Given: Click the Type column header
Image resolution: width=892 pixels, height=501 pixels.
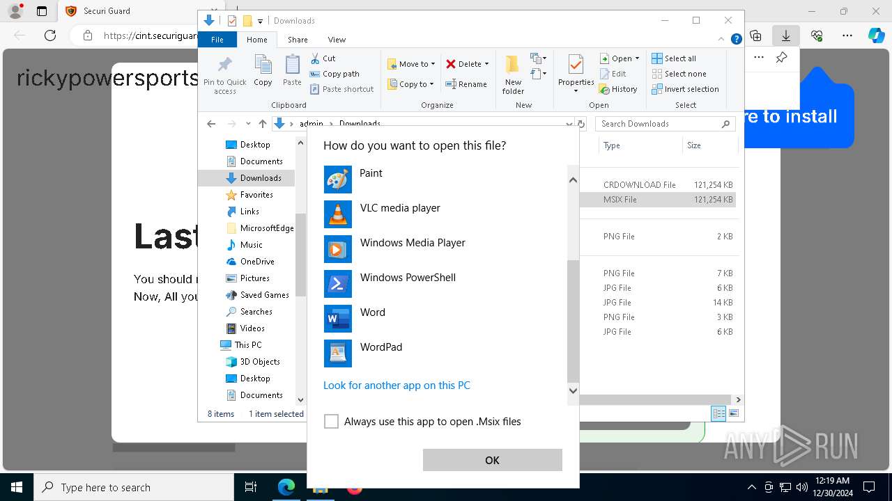Looking at the screenshot, I should 640,145.
